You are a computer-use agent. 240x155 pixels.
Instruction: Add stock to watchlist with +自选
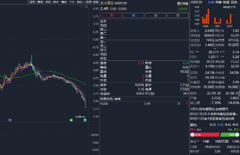click(x=88, y=2)
